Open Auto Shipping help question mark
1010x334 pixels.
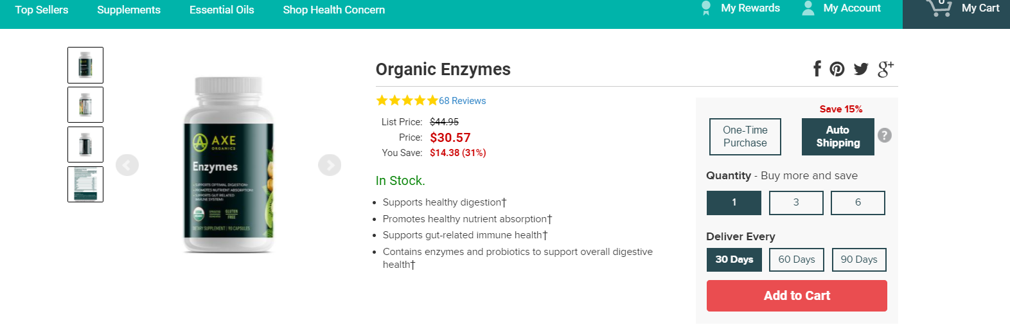(885, 136)
